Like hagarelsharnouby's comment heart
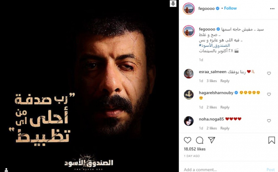 (x=269, y=94)
